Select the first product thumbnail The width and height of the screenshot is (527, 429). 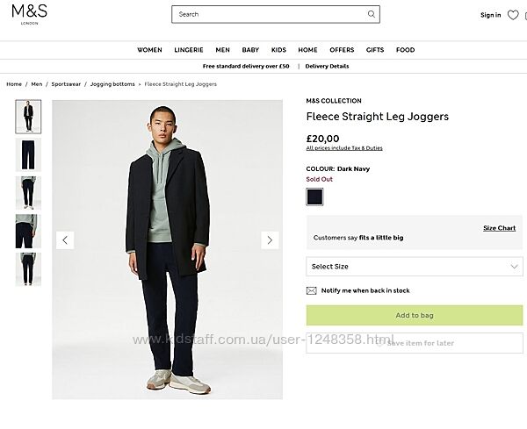[x=28, y=116]
